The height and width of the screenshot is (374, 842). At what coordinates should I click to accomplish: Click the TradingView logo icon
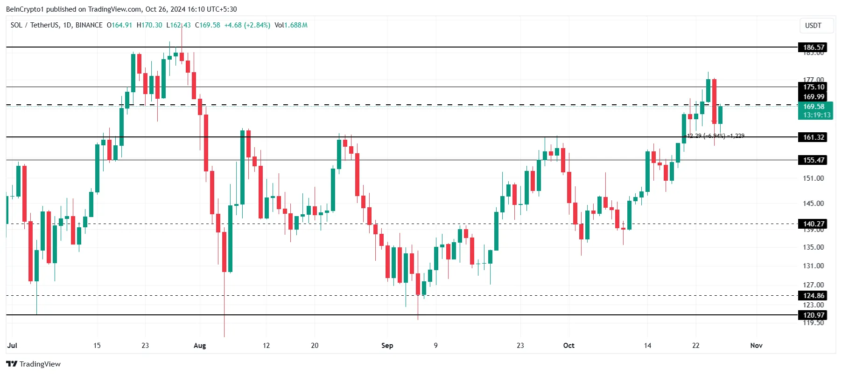[x=12, y=364]
